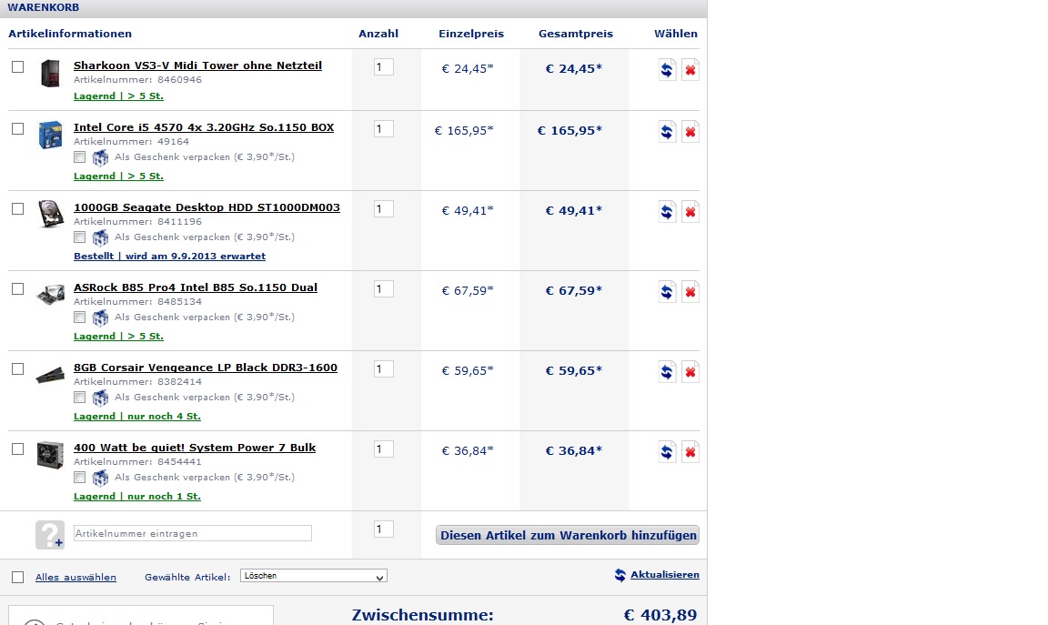Enable gift wrapping for Corsair Vengeance

click(x=79, y=398)
